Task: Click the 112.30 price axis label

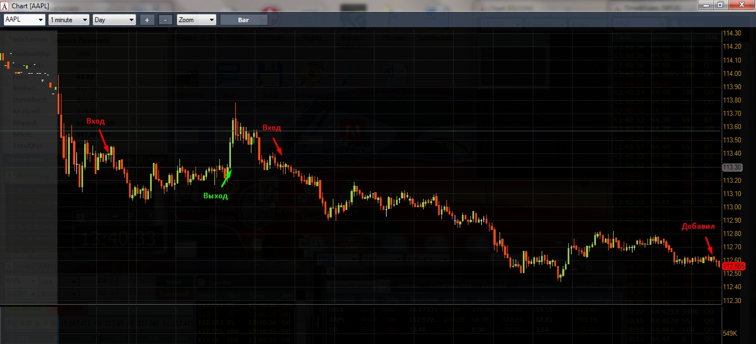Action: [732, 300]
